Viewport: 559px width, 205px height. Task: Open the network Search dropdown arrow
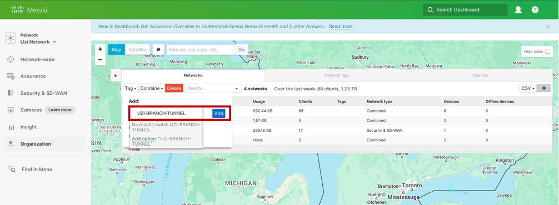[x=236, y=89]
